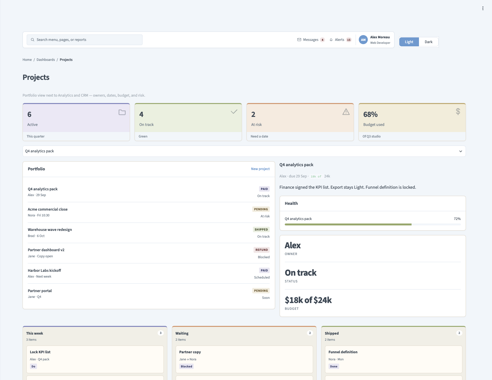The image size is (492, 380).
Task: Click the folder icon on Active card
Action: point(122,112)
